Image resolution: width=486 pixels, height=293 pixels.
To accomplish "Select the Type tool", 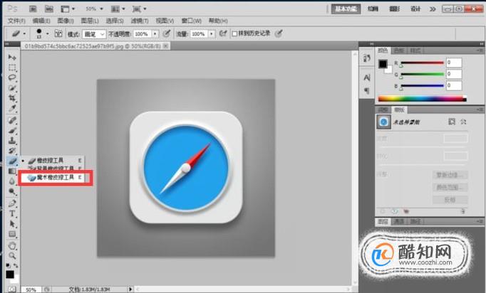I will coord(12,213).
